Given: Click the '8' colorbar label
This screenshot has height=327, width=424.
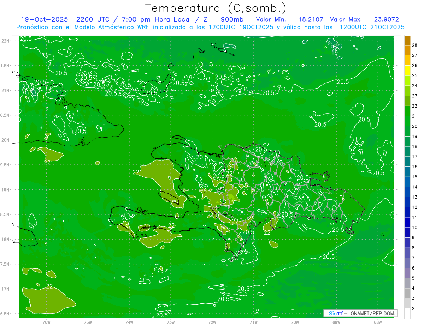Looking at the screenshot, I should [x=414, y=248].
